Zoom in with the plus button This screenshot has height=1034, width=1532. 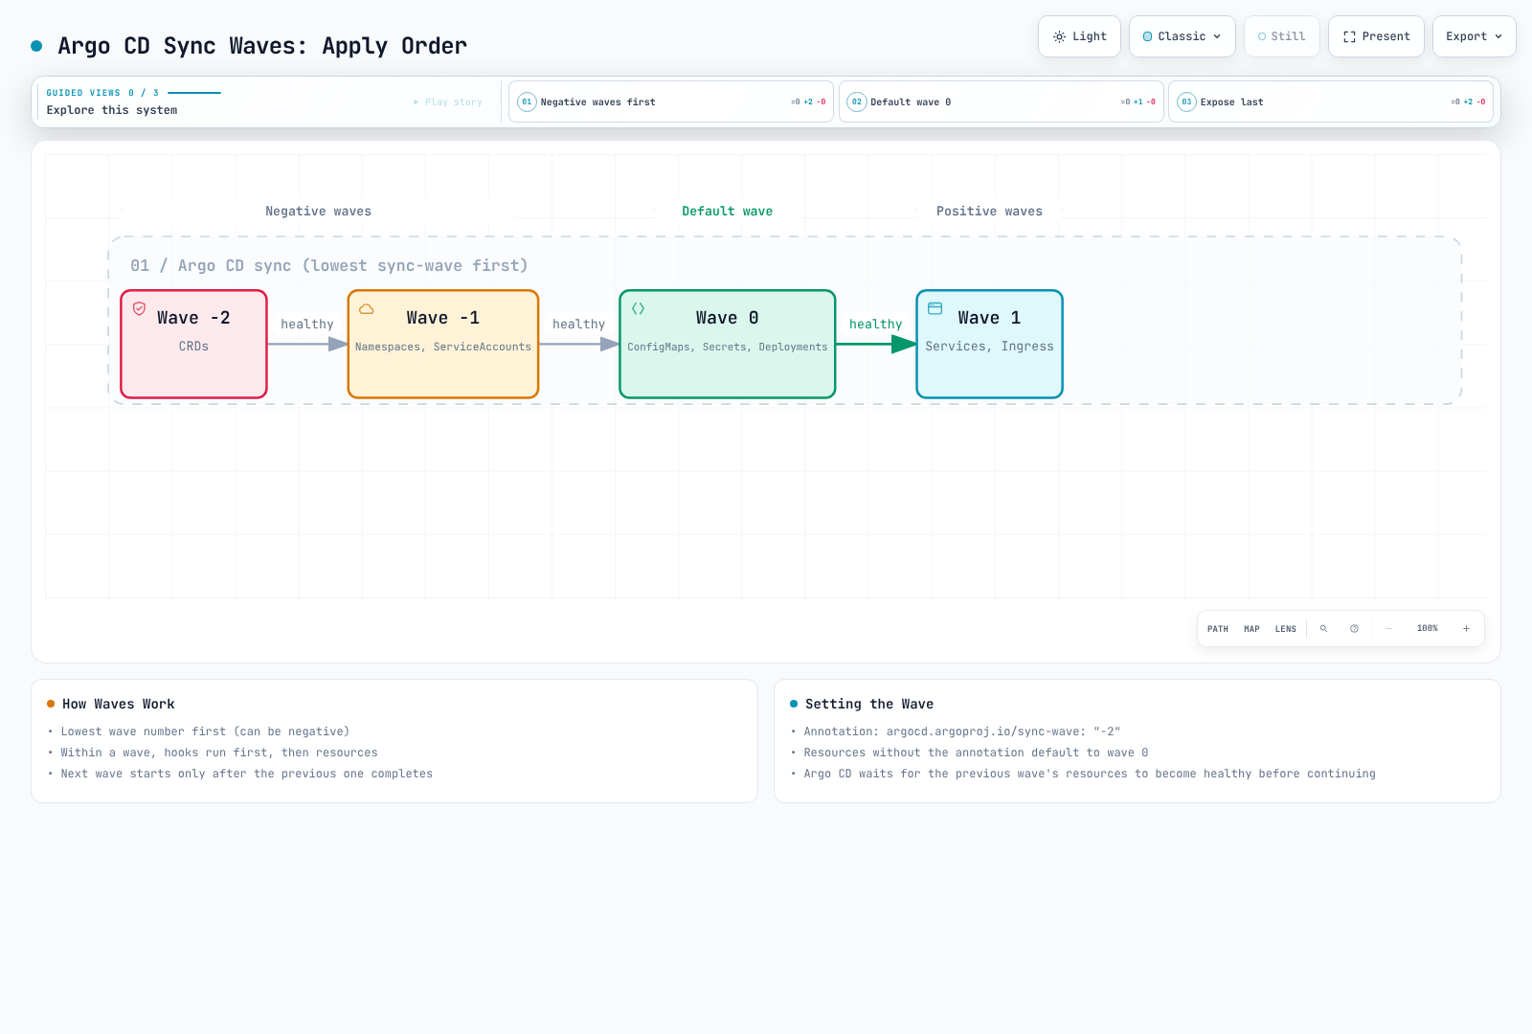pos(1466,629)
